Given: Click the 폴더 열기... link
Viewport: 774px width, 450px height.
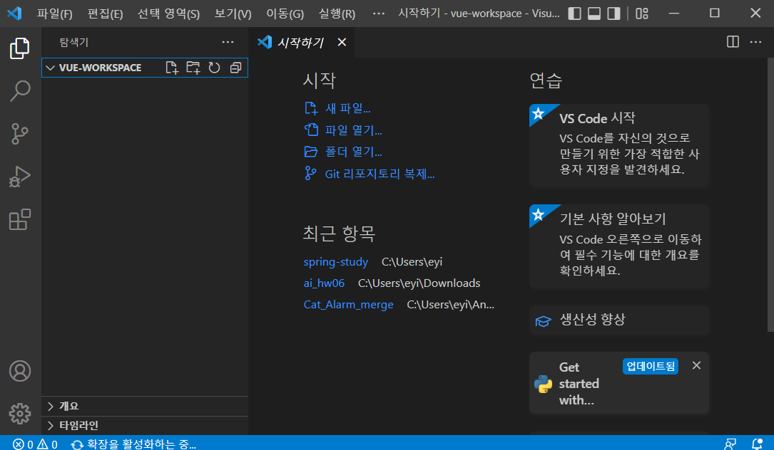Looking at the screenshot, I should (343, 152).
